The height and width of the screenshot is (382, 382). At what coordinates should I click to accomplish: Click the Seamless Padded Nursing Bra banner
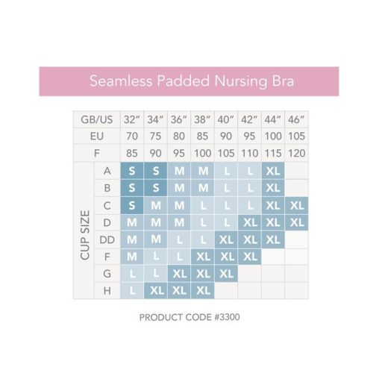click(x=189, y=81)
